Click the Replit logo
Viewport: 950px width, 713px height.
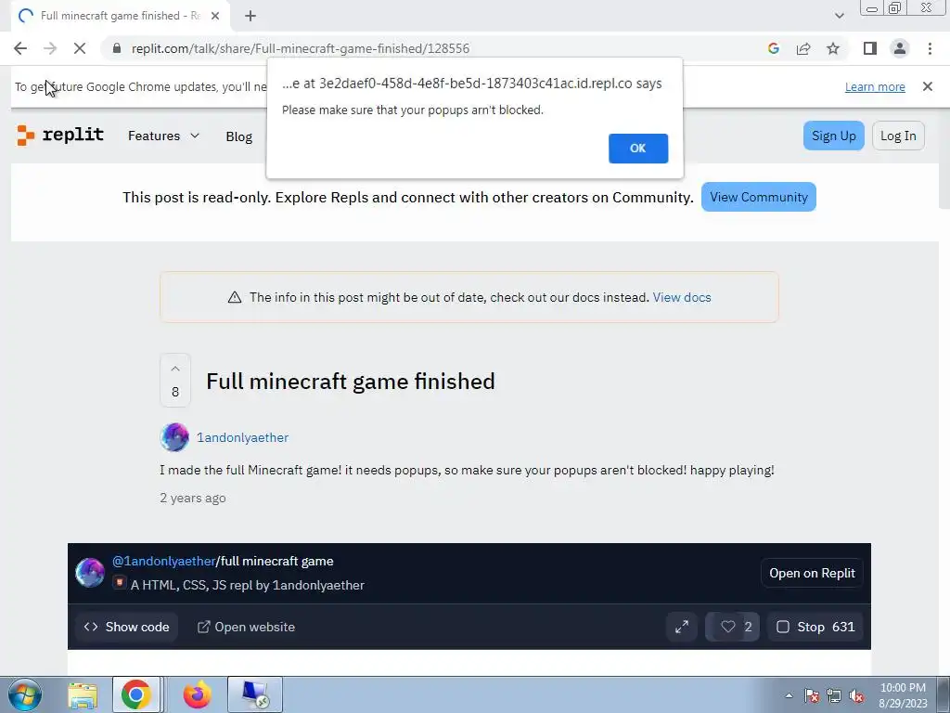coord(60,135)
